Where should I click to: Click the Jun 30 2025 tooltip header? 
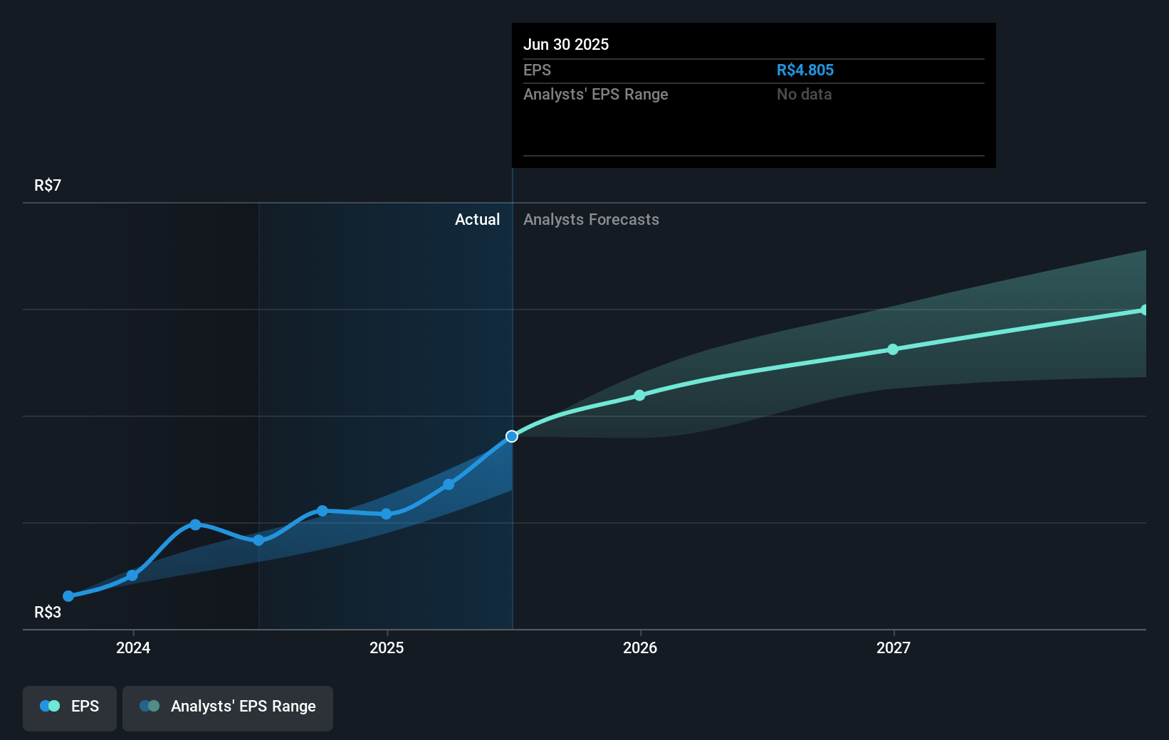tap(566, 45)
